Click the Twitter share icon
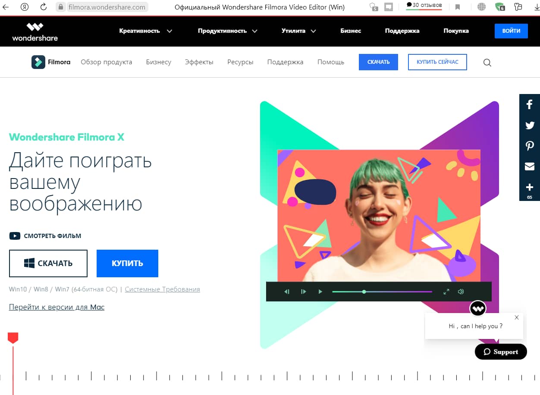 click(x=530, y=125)
